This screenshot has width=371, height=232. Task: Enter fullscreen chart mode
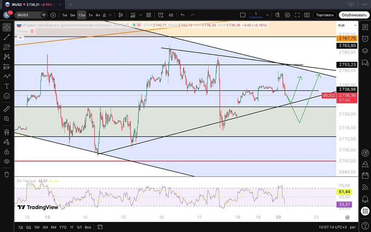297,15
